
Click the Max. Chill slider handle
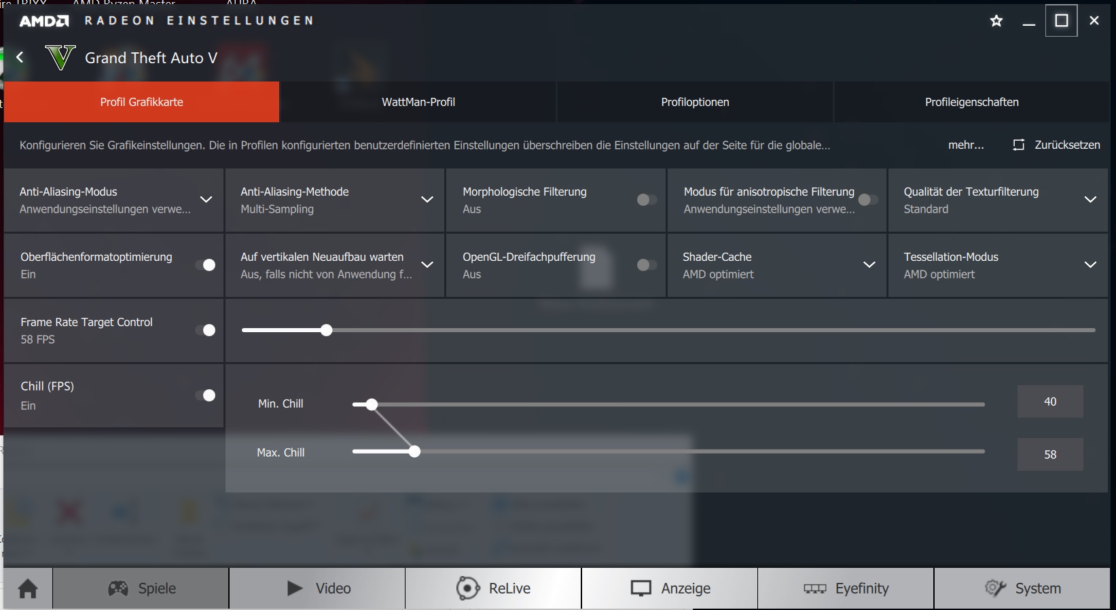point(415,451)
